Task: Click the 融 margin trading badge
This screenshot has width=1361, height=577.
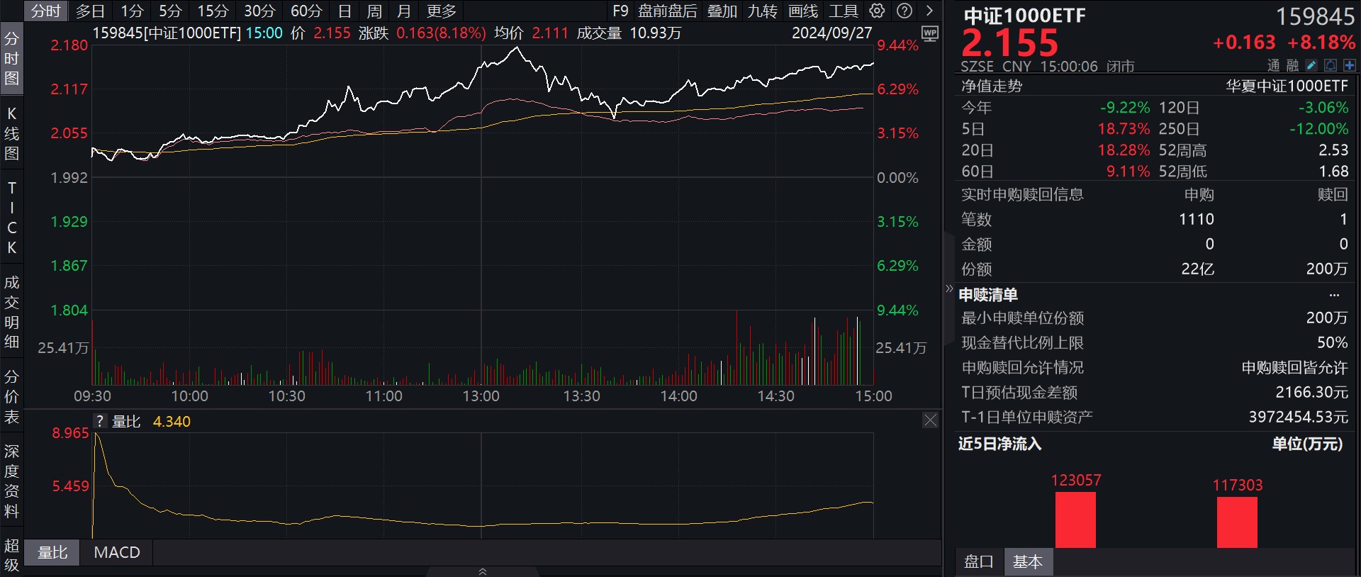Action: [1292, 65]
